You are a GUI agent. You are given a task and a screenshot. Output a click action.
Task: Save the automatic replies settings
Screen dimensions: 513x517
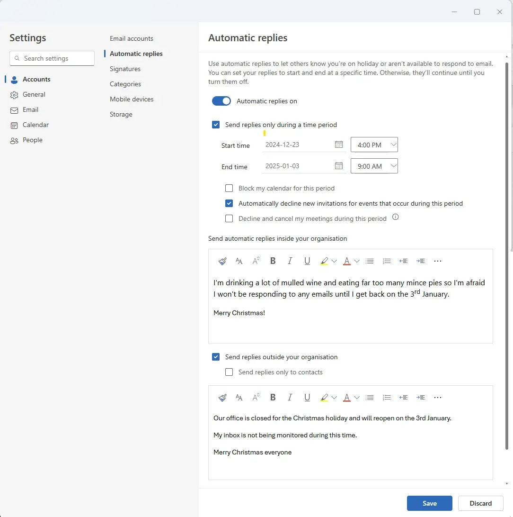click(429, 503)
